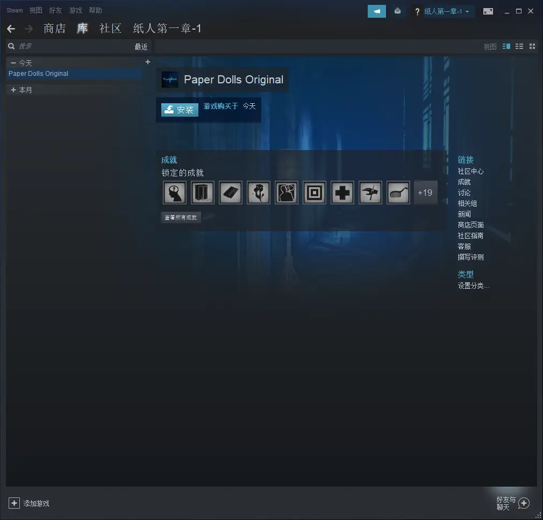This screenshot has height=520, width=543.
Task: Close the Steam window
Action: click(x=531, y=11)
